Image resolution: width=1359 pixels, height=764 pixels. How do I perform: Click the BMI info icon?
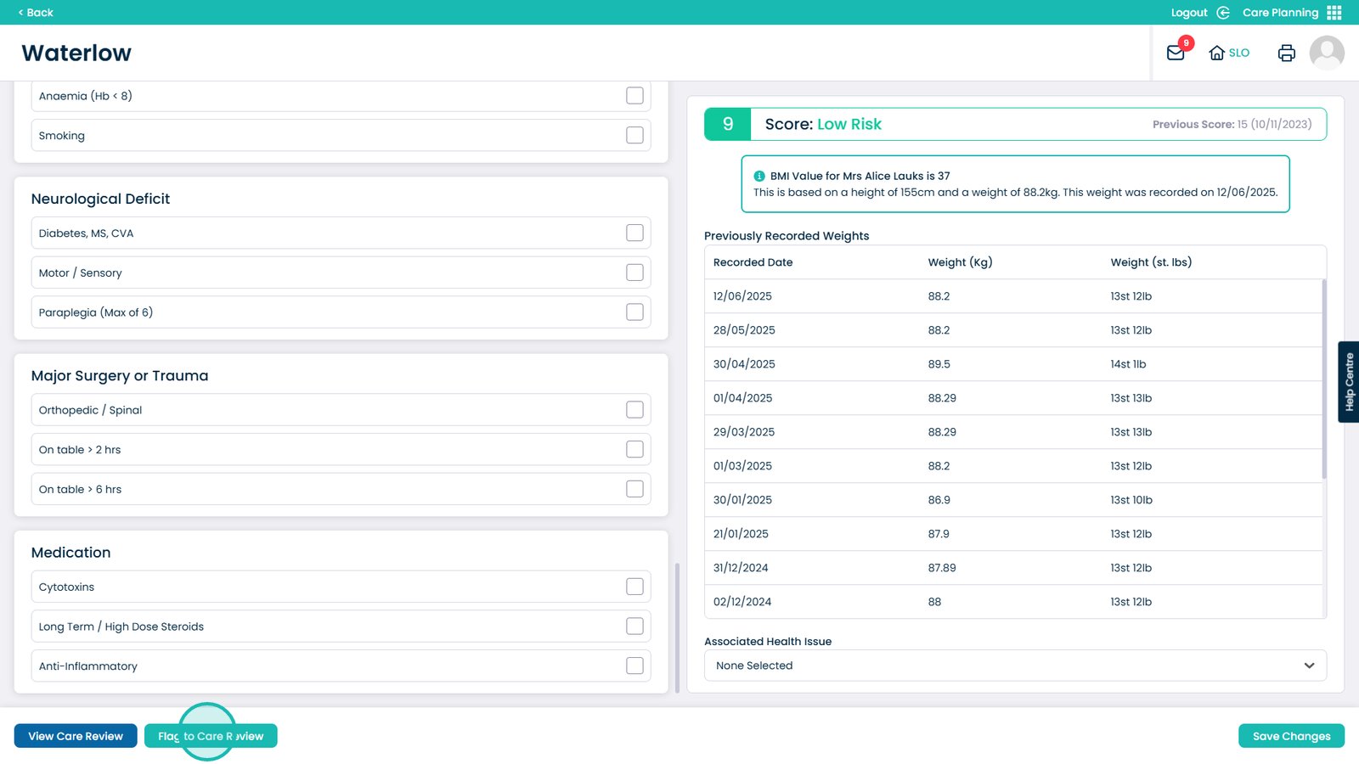tap(759, 176)
